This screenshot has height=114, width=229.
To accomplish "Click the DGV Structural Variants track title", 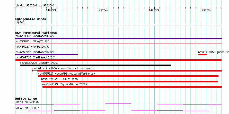I will tap(36, 33).
